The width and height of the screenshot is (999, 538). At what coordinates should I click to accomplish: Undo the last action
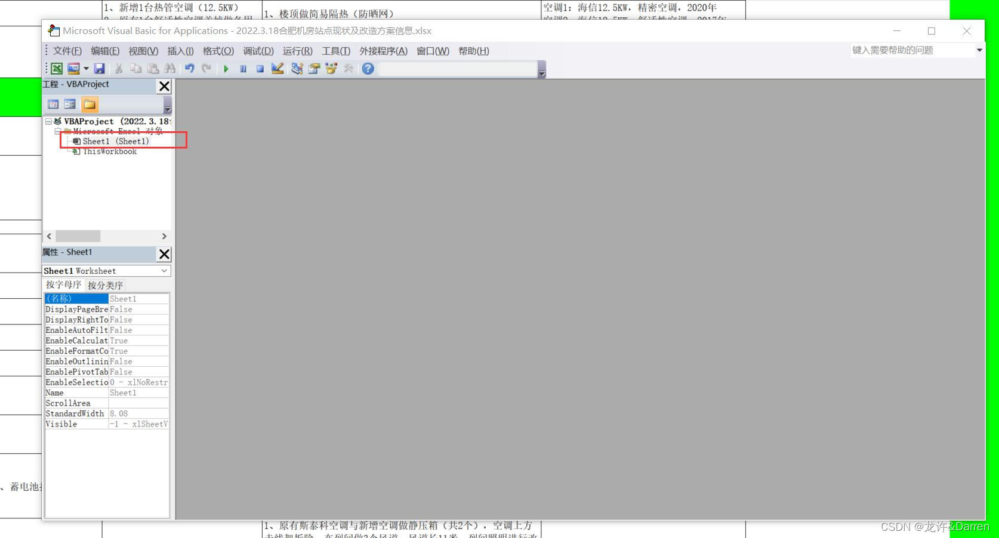coord(189,69)
